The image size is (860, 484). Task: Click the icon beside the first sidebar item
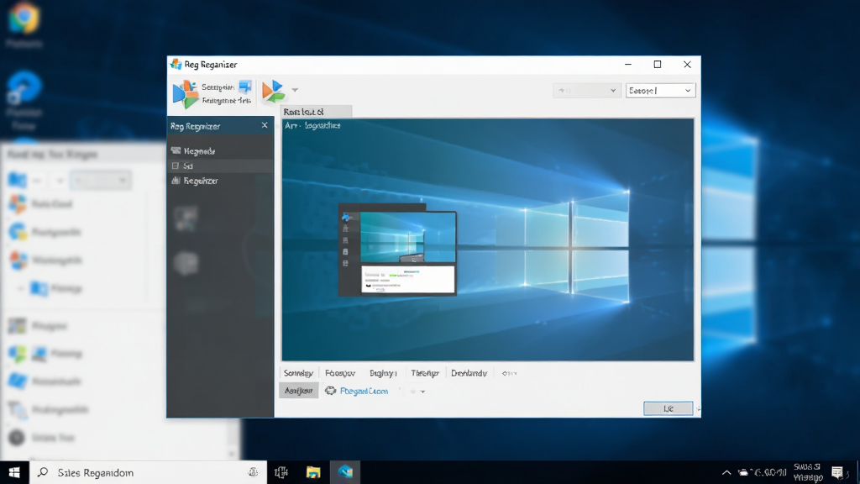coord(176,150)
